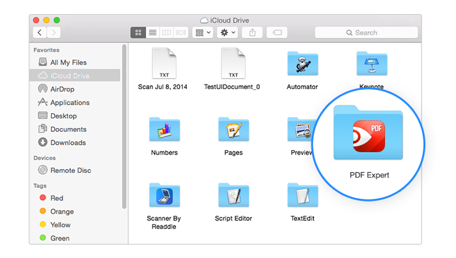Select the Preview folder icon

click(x=300, y=129)
